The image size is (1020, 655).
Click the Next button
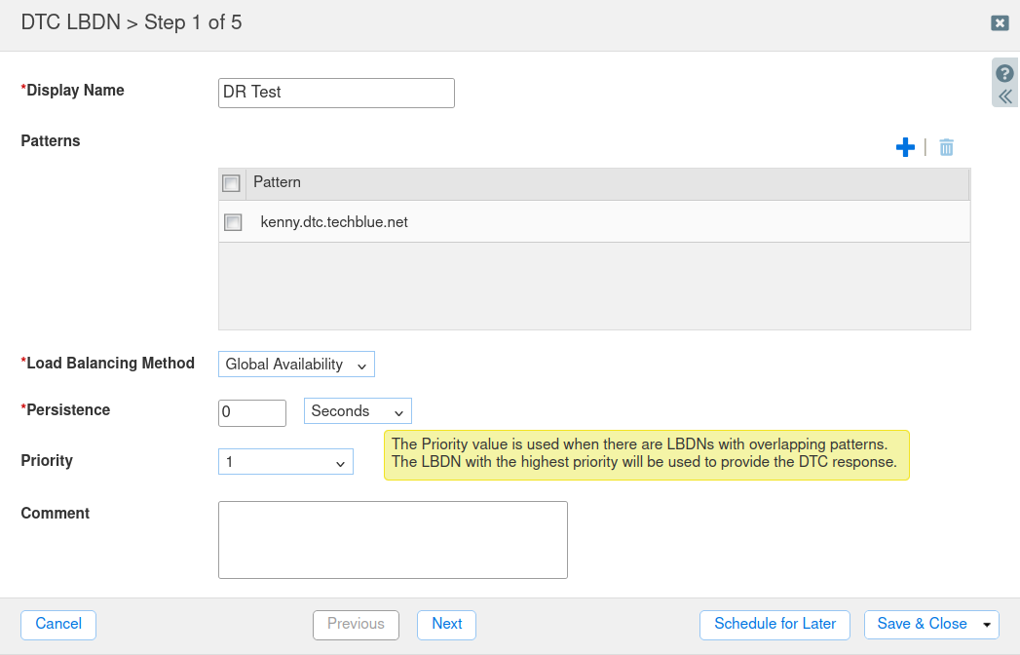tap(446, 625)
